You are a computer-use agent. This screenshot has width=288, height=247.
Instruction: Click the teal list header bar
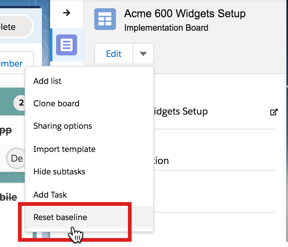[x=12, y=101]
